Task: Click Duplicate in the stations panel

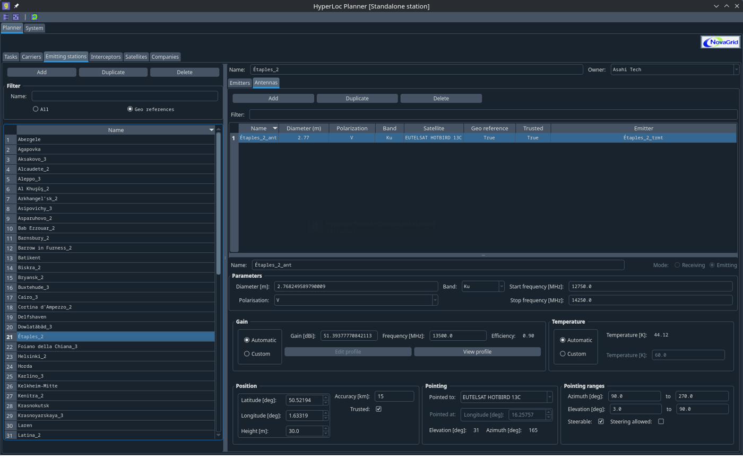Action: tap(113, 72)
